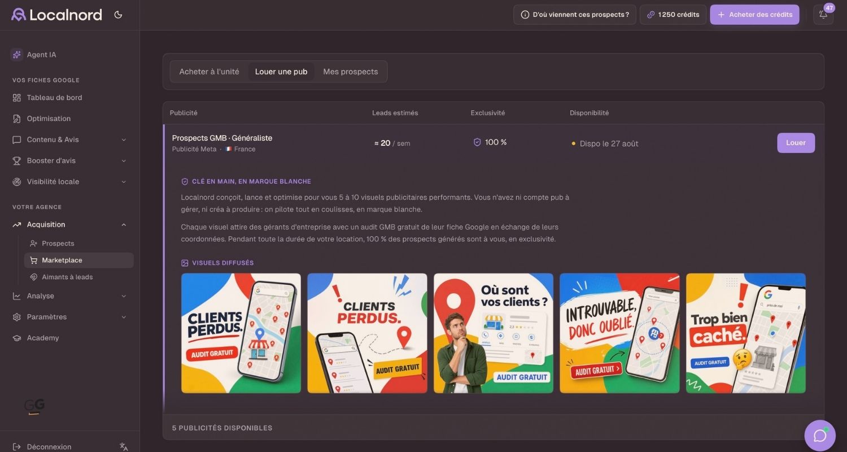Open the language translation icon
This screenshot has width=847, height=452.
coord(124,447)
